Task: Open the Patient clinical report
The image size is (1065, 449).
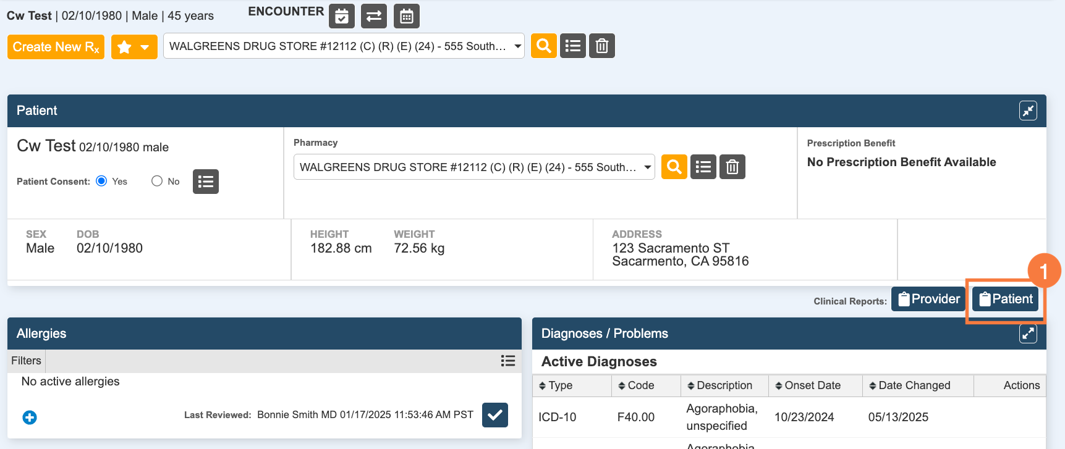Action: click(1006, 299)
